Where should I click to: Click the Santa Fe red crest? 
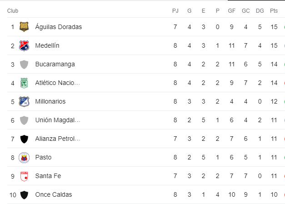[24, 176]
